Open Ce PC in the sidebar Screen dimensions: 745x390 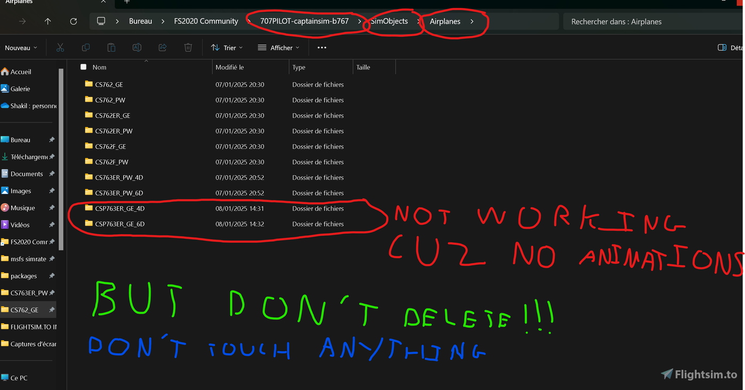pos(19,378)
